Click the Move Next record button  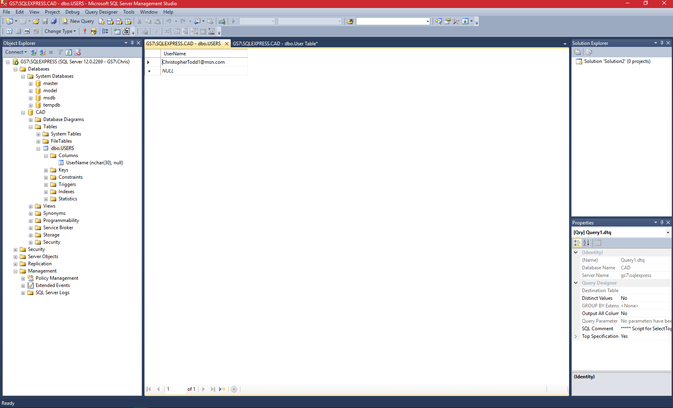203,389
